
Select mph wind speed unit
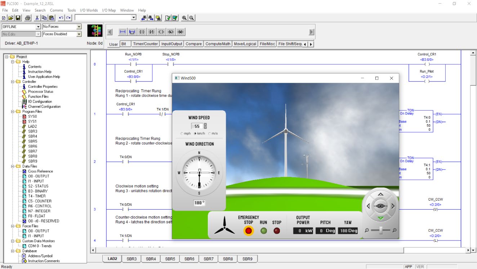[x=182, y=134]
